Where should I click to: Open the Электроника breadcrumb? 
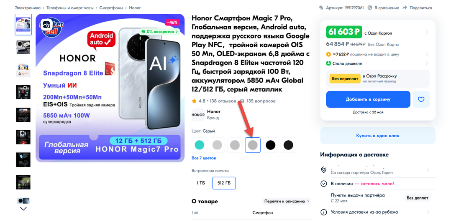[28, 8]
